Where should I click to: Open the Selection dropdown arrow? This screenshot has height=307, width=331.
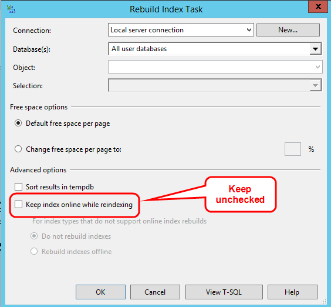(x=315, y=85)
